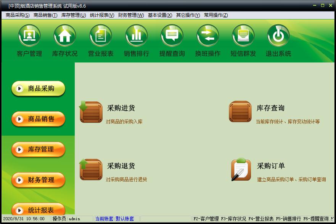
Task: Open the 提醒查询 speech bubble icon
Action: 172,35
